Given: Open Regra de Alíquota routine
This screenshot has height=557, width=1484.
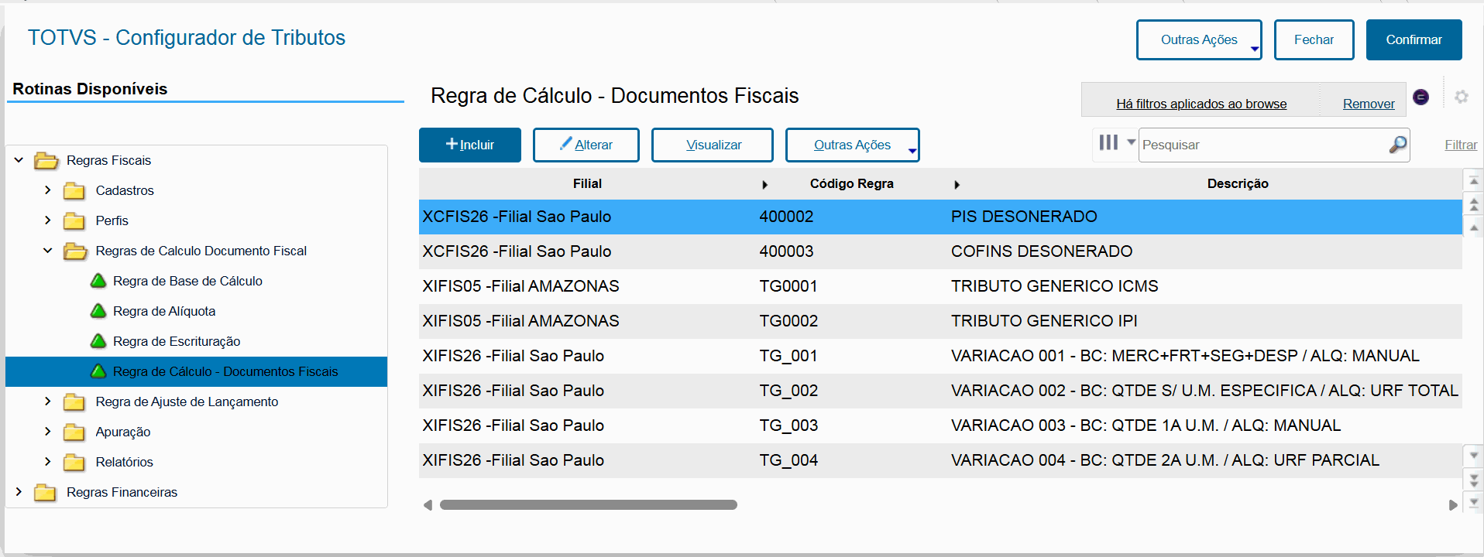Looking at the screenshot, I should pyautogui.click(x=163, y=311).
